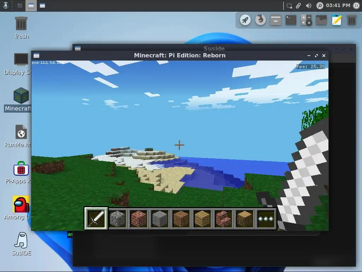Select the cobblestone block in hotbar

[x=117, y=219]
